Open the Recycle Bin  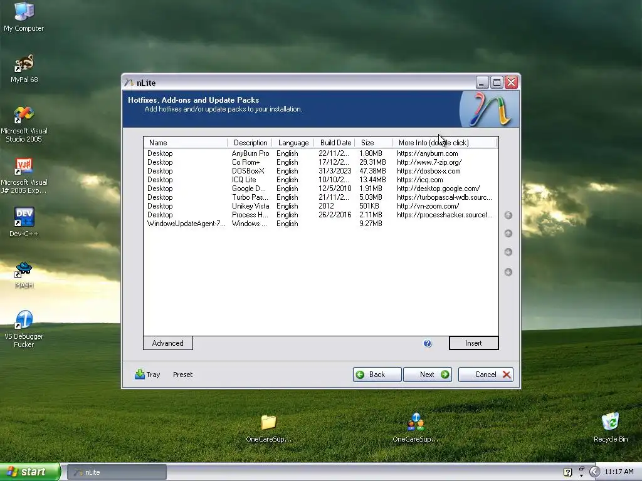tap(611, 427)
